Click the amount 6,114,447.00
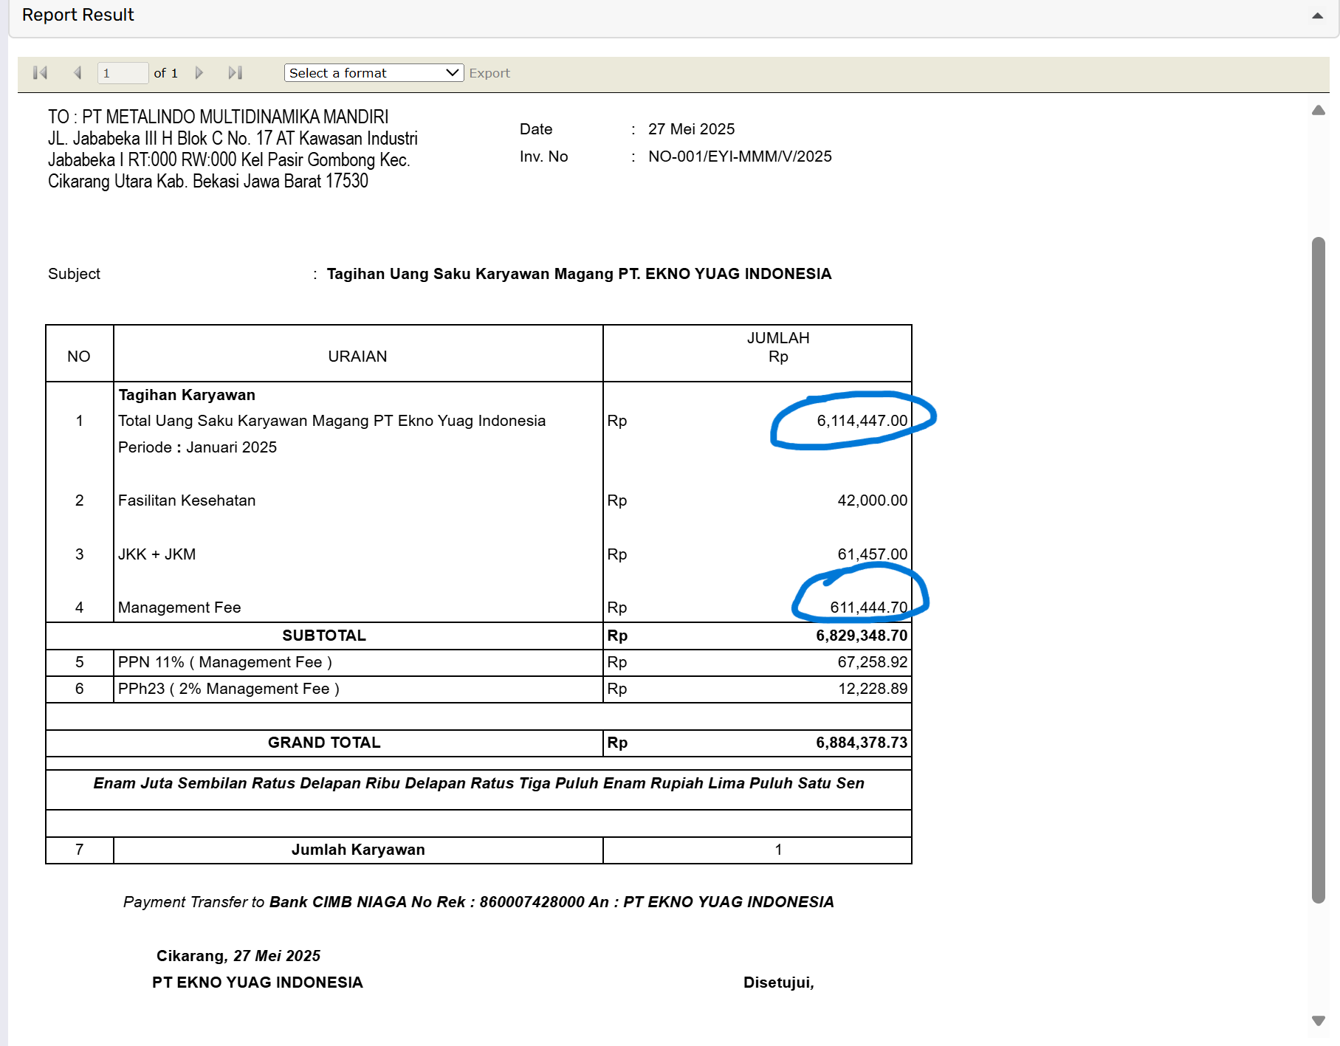Screen dimensions: 1340x1046 click(x=862, y=421)
